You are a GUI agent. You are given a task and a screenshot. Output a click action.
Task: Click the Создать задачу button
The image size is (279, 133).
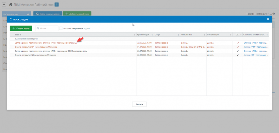tap(21, 28)
